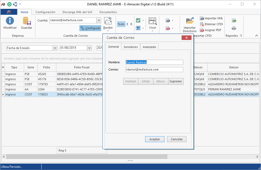Click the printer icon in Reportes
This screenshot has height=170, width=261.
coord(234,28)
